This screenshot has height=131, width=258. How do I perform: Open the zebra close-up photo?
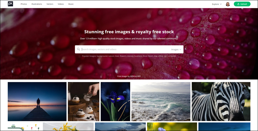click(221, 101)
